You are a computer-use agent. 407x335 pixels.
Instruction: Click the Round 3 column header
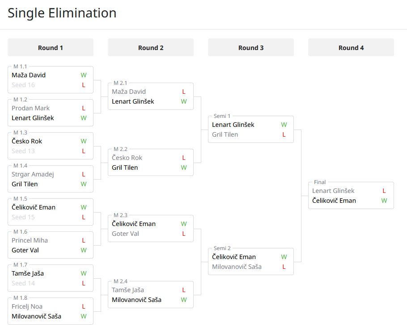coord(251,48)
